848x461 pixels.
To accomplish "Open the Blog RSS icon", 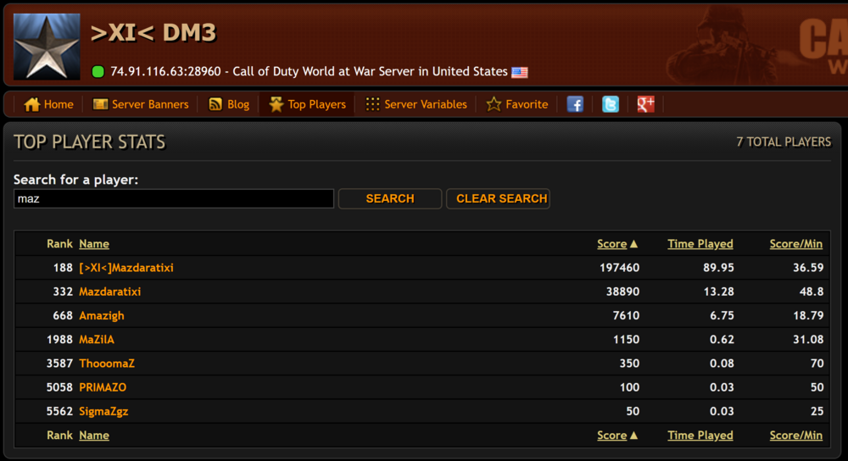I will click(215, 104).
